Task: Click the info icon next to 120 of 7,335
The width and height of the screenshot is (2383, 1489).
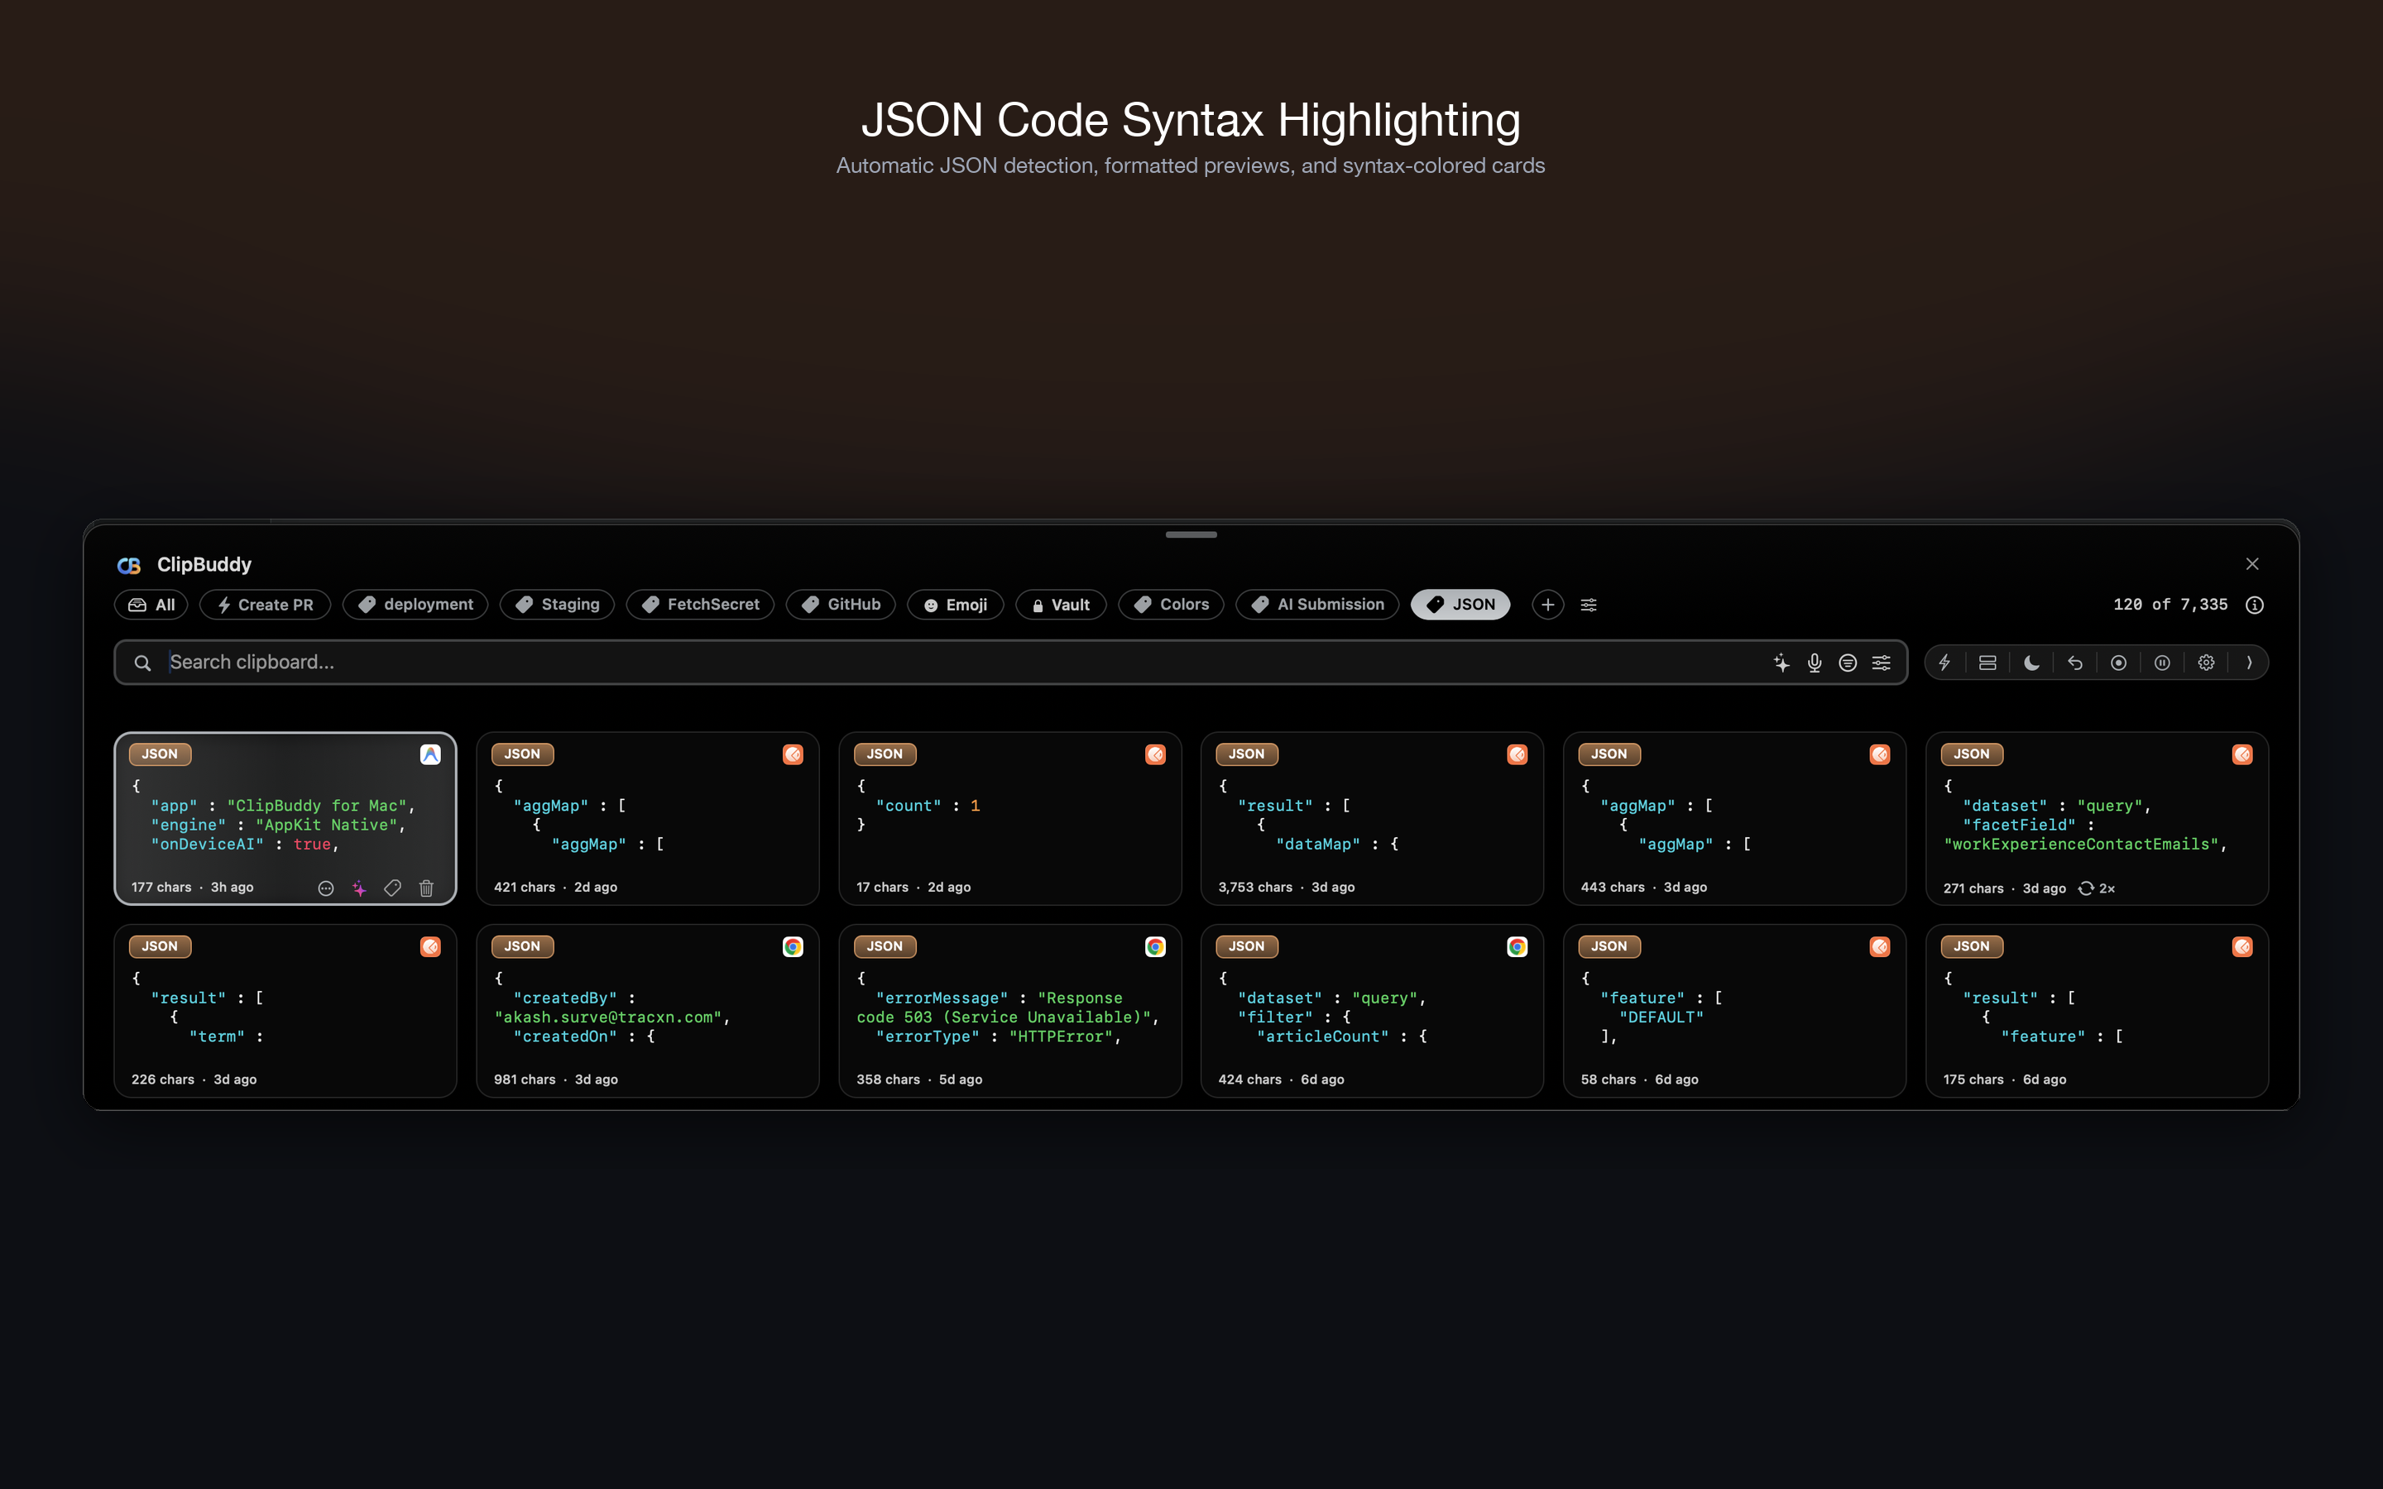Action: (x=2255, y=605)
